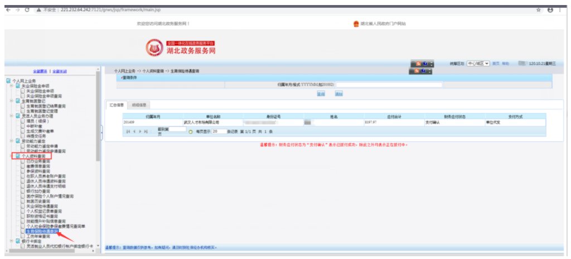Click the sidebar collapse handle
The image size is (571, 259).
click(101, 132)
